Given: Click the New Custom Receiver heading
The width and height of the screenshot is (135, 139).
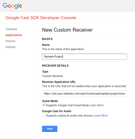Looking at the screenshot, I should click(x=67, y=30).
